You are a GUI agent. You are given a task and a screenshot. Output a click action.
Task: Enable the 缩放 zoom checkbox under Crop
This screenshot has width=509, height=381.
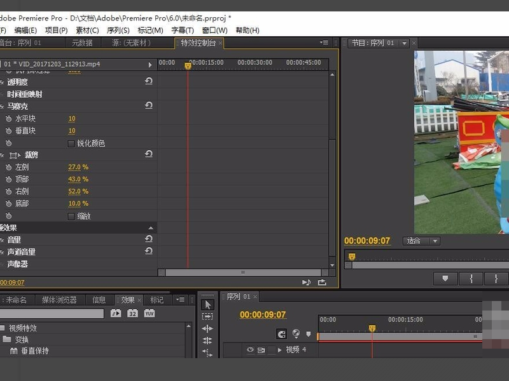(71, 217)
